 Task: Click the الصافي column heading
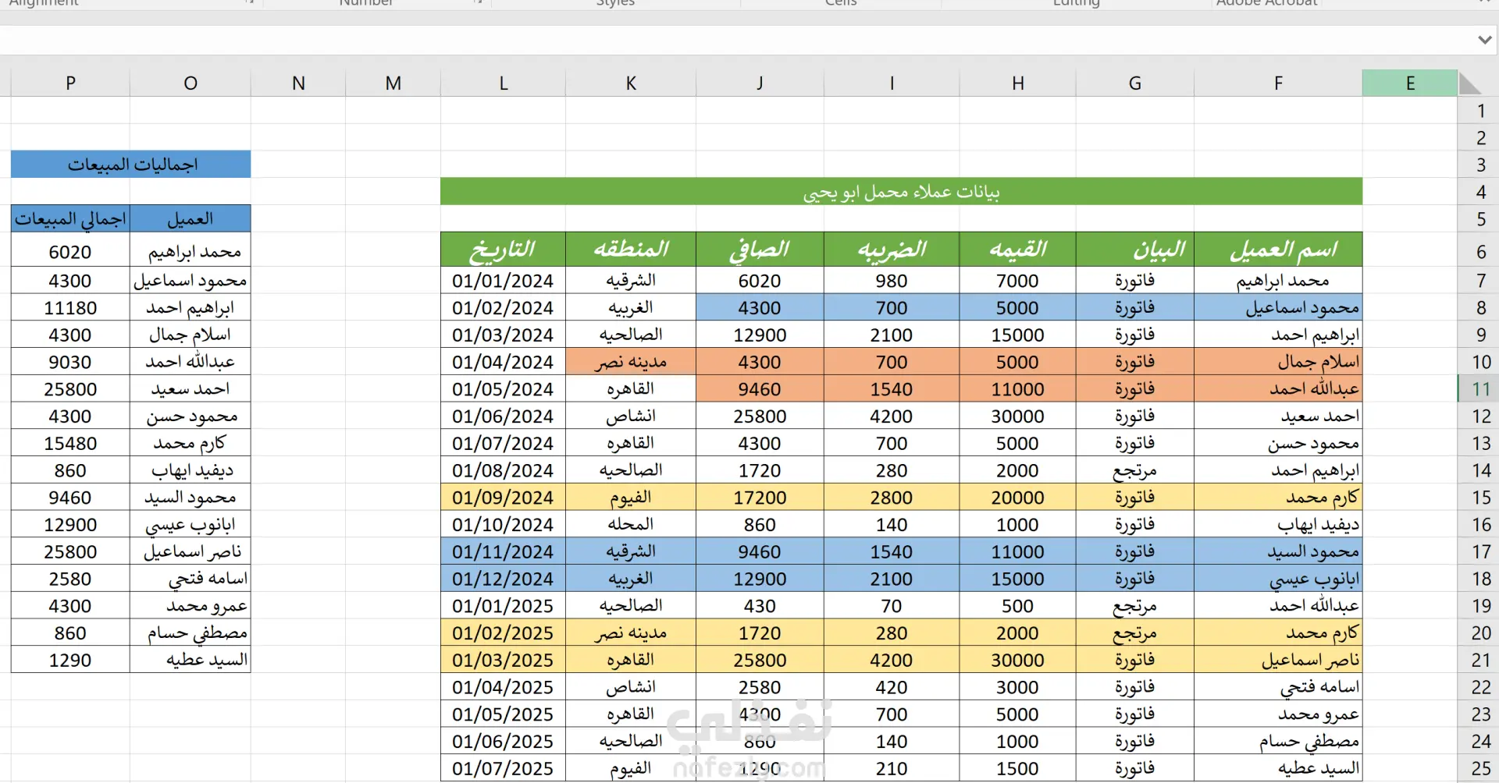click(760, 250)
